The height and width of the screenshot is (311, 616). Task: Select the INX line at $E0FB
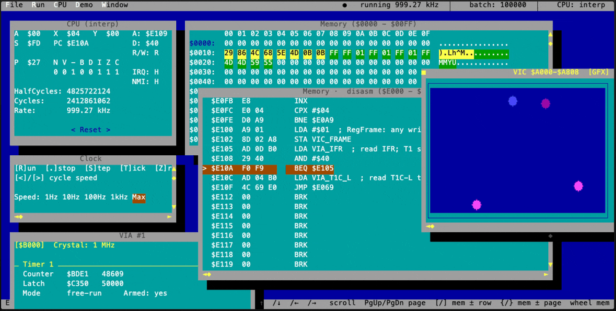click(x=259, y=101)
